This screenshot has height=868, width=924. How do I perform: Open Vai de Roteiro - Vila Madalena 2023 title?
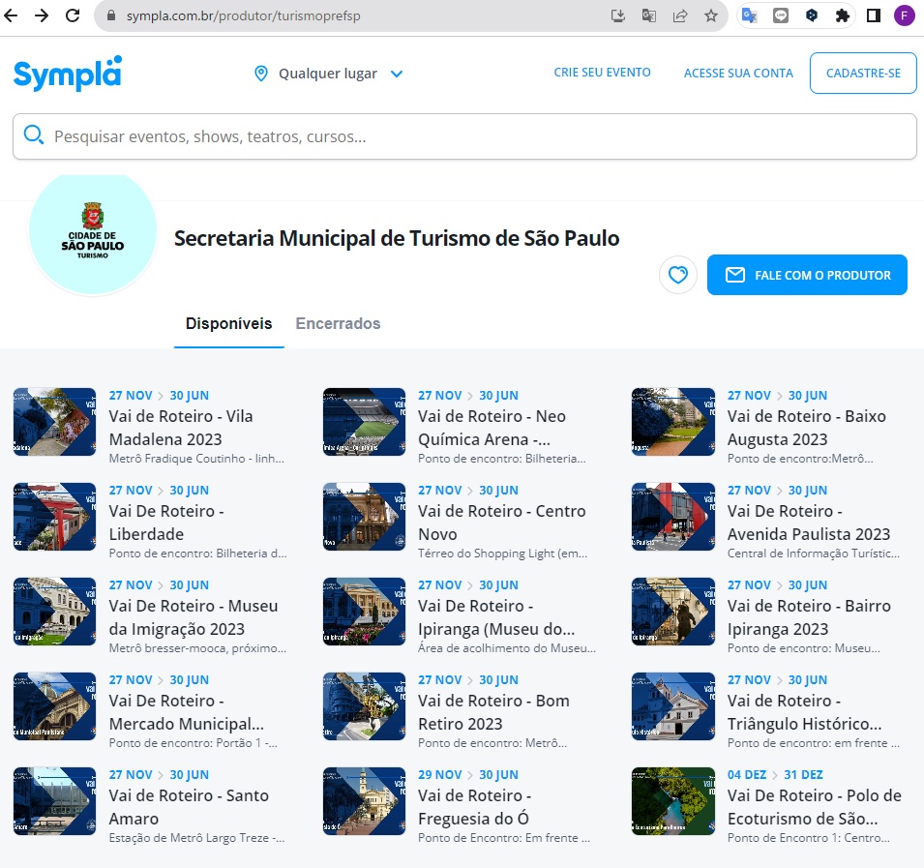tap(181, 428)
